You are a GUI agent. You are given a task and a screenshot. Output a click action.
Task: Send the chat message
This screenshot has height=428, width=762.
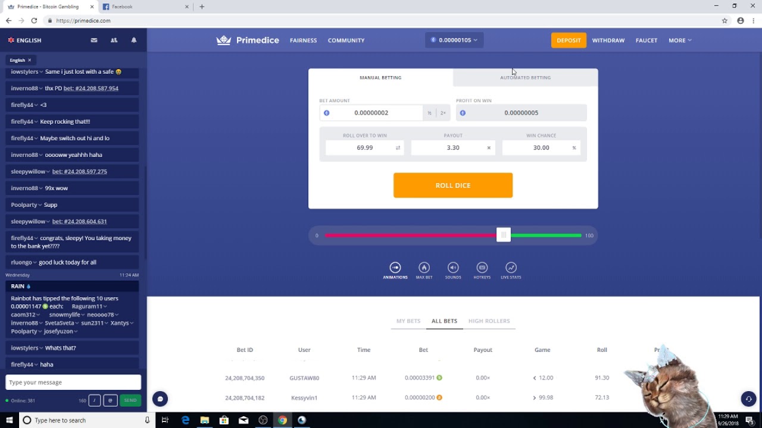pyautogui.click(x=130, y=401)
